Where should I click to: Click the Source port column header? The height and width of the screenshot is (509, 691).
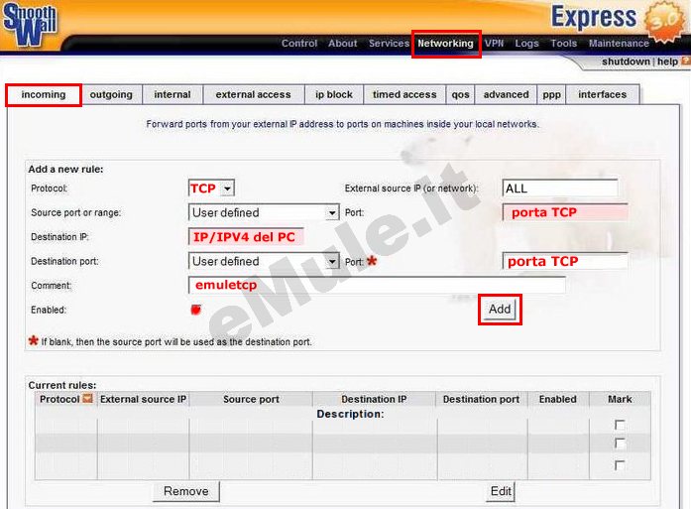click(x=251, y=399)
